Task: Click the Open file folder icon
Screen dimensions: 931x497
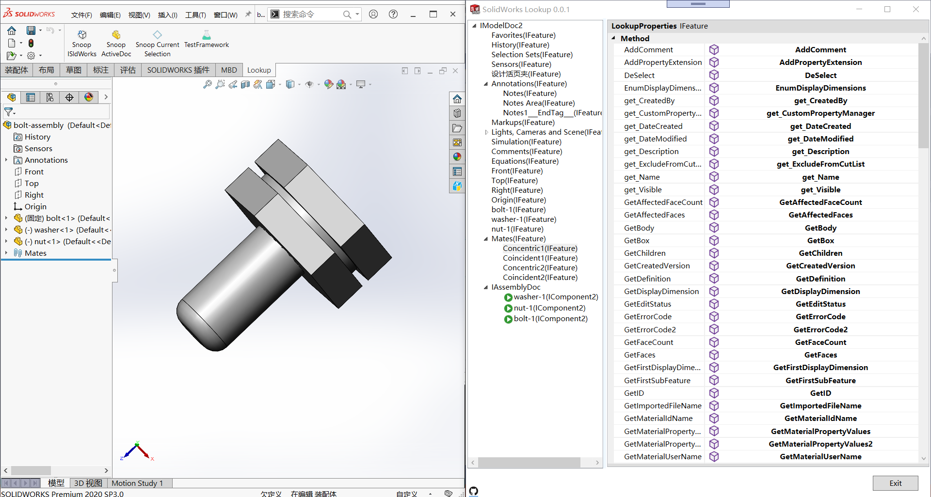Action: [x=12, y=56]
